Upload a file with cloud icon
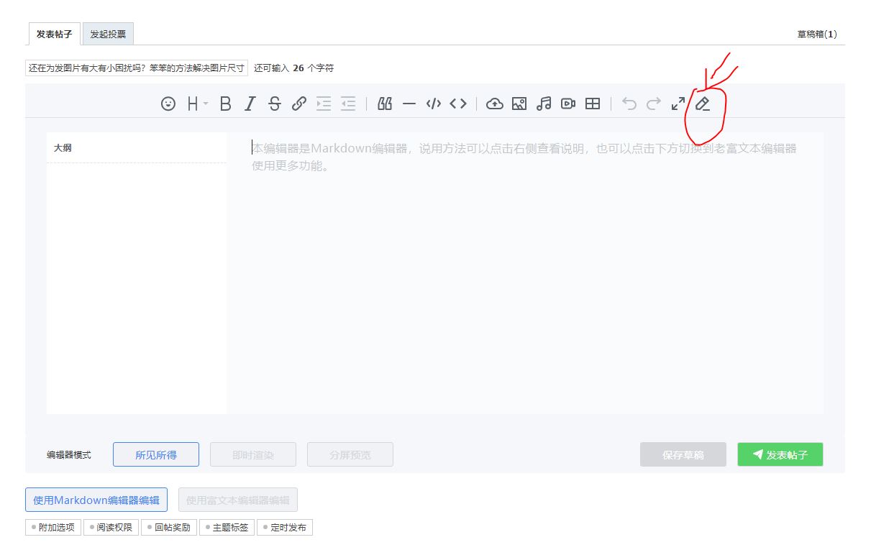Viewport: 871px width, 550px height. (x=494, y=104)
